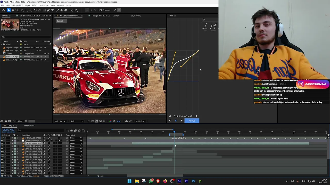Expand Adjustment Layer 1 properties
The image size is (330, 185).
pos(12,141)
